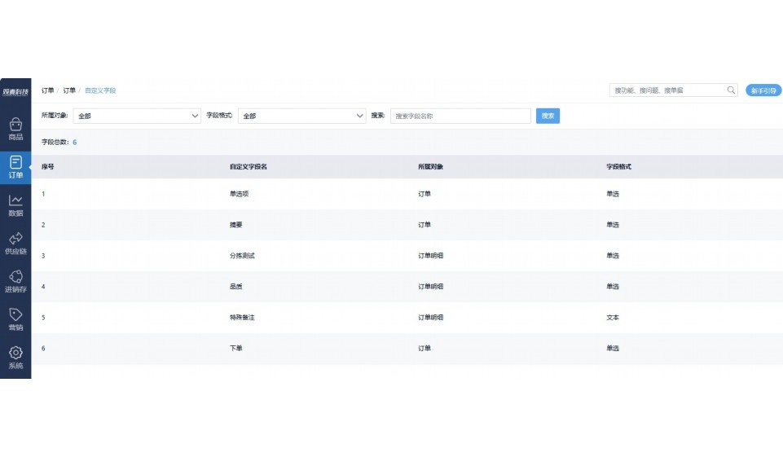Click the 搜索字段名称 input field
This screenshot has width=783, height=457.
(x=460, y=116)
